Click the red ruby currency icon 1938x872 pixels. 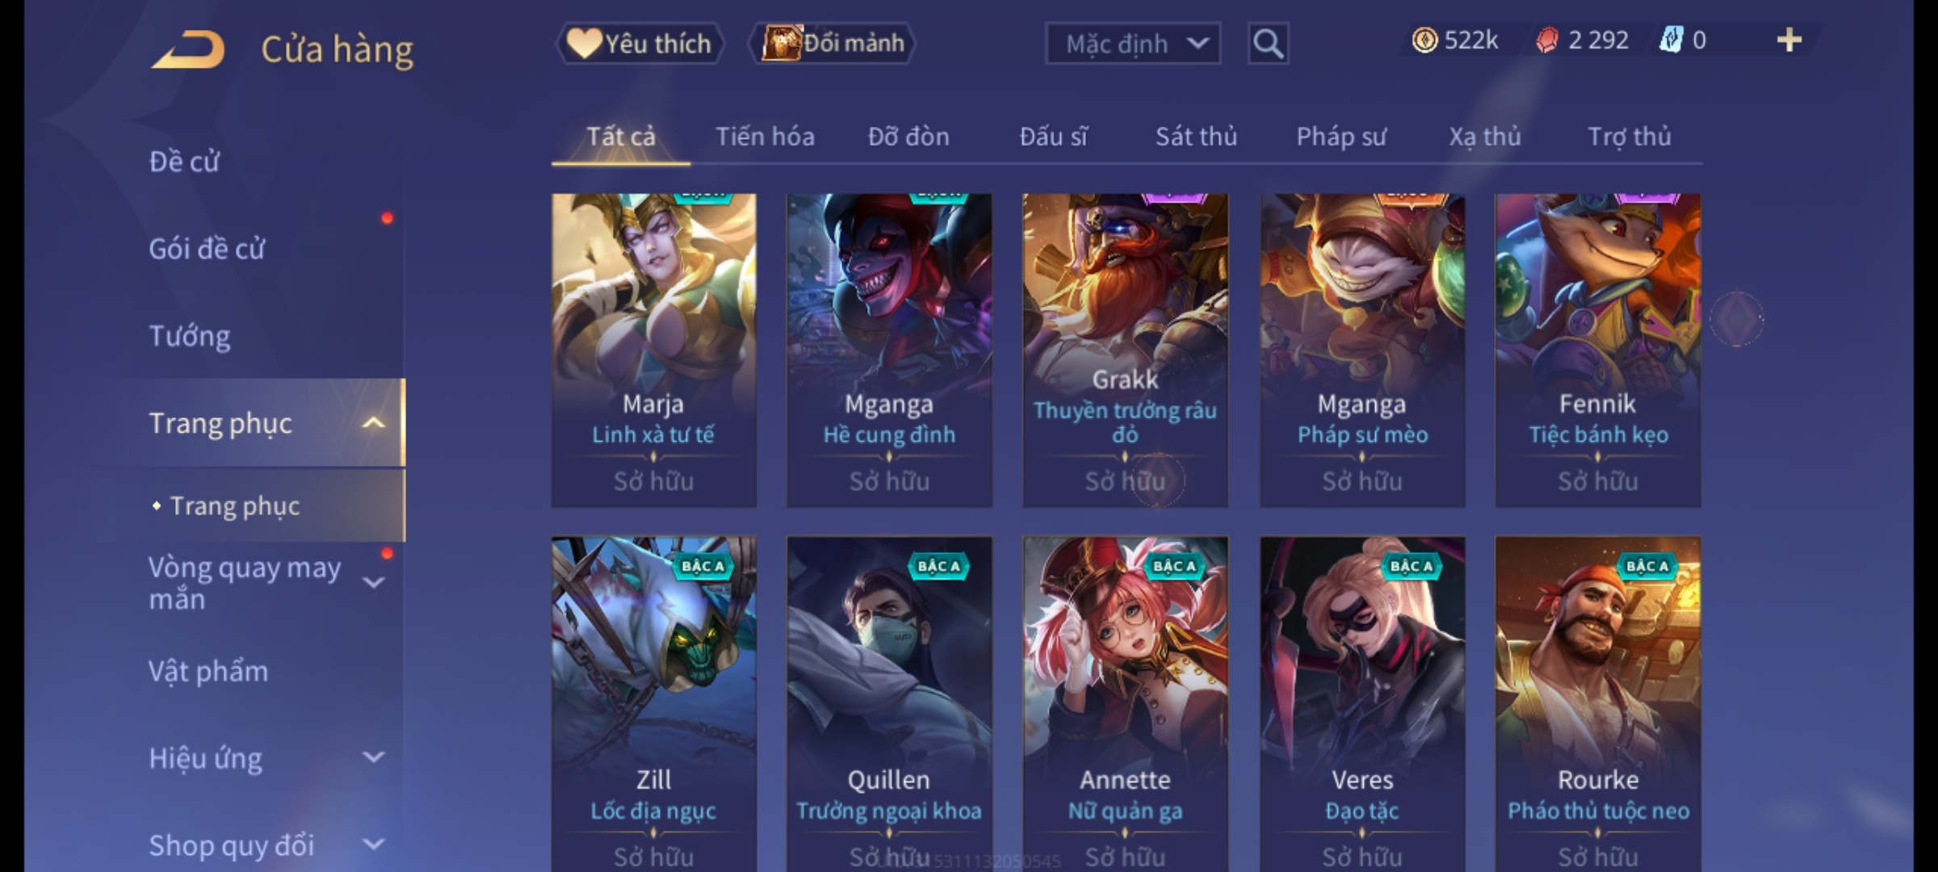(x=1546, y=40)
